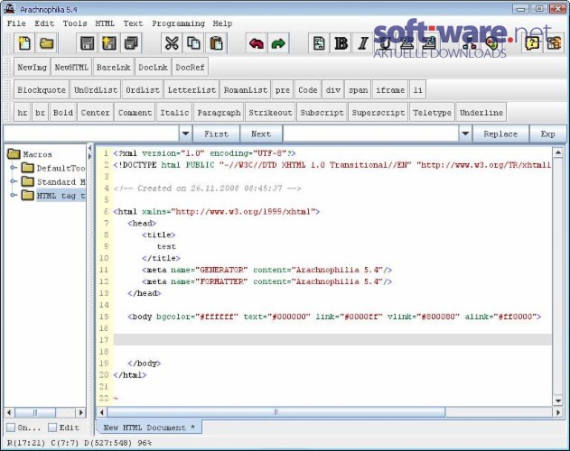Image resolution: width=570 pixels, height=451 pixels.
Task: Click the Comment tag button
Action: coord(135,112)
